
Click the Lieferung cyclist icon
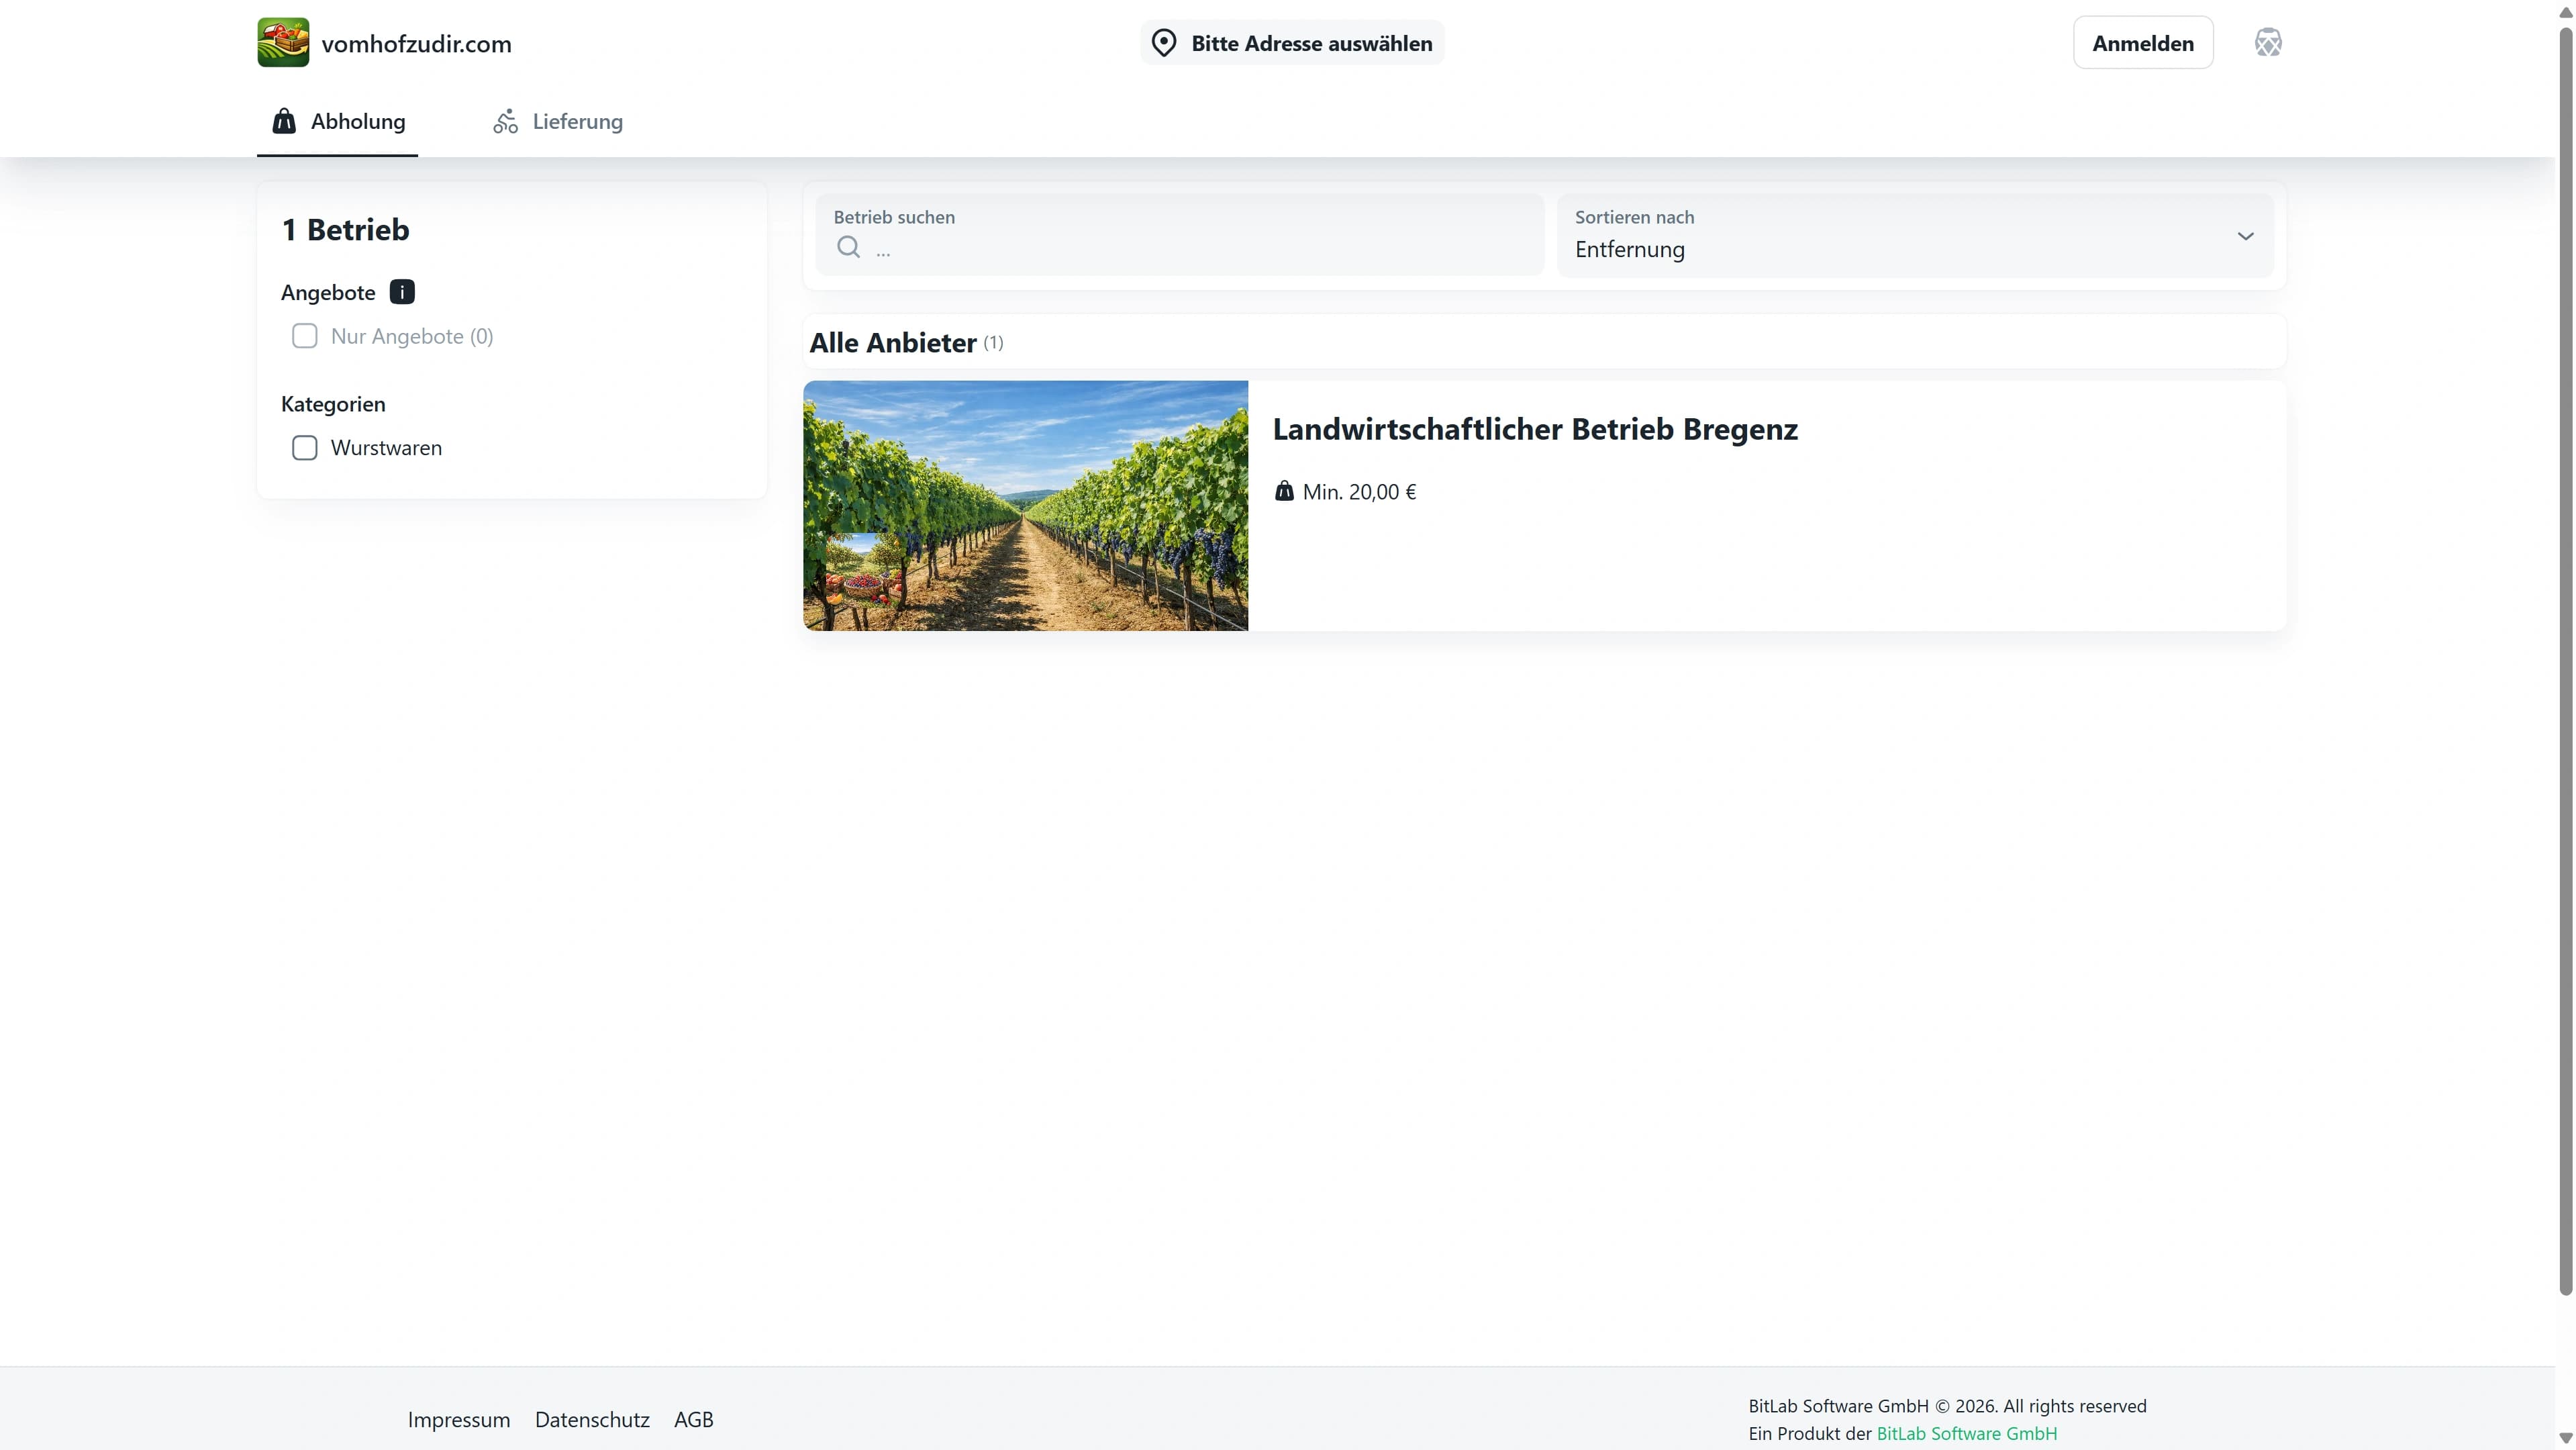(x=505, y=121)
